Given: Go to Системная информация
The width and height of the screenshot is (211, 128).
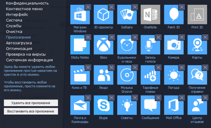Looking at the screenshot, I should click(x=29, y=60).
